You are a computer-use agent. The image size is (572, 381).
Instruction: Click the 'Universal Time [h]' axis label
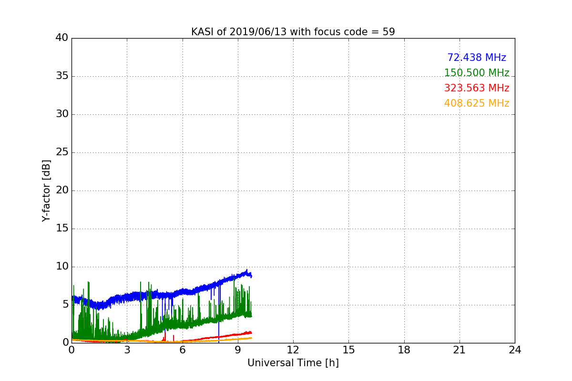click(293, 363)
